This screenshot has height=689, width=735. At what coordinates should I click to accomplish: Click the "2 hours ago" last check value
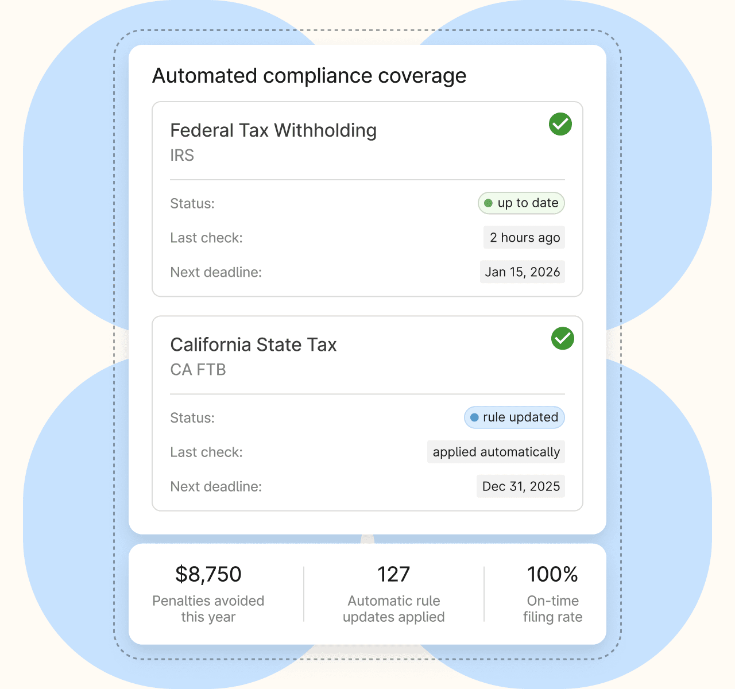point(524,238)
